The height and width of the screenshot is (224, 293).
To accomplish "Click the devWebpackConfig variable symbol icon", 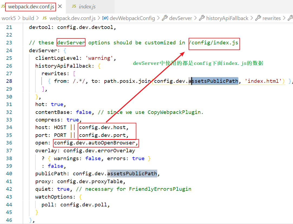I will coord(105,18).
